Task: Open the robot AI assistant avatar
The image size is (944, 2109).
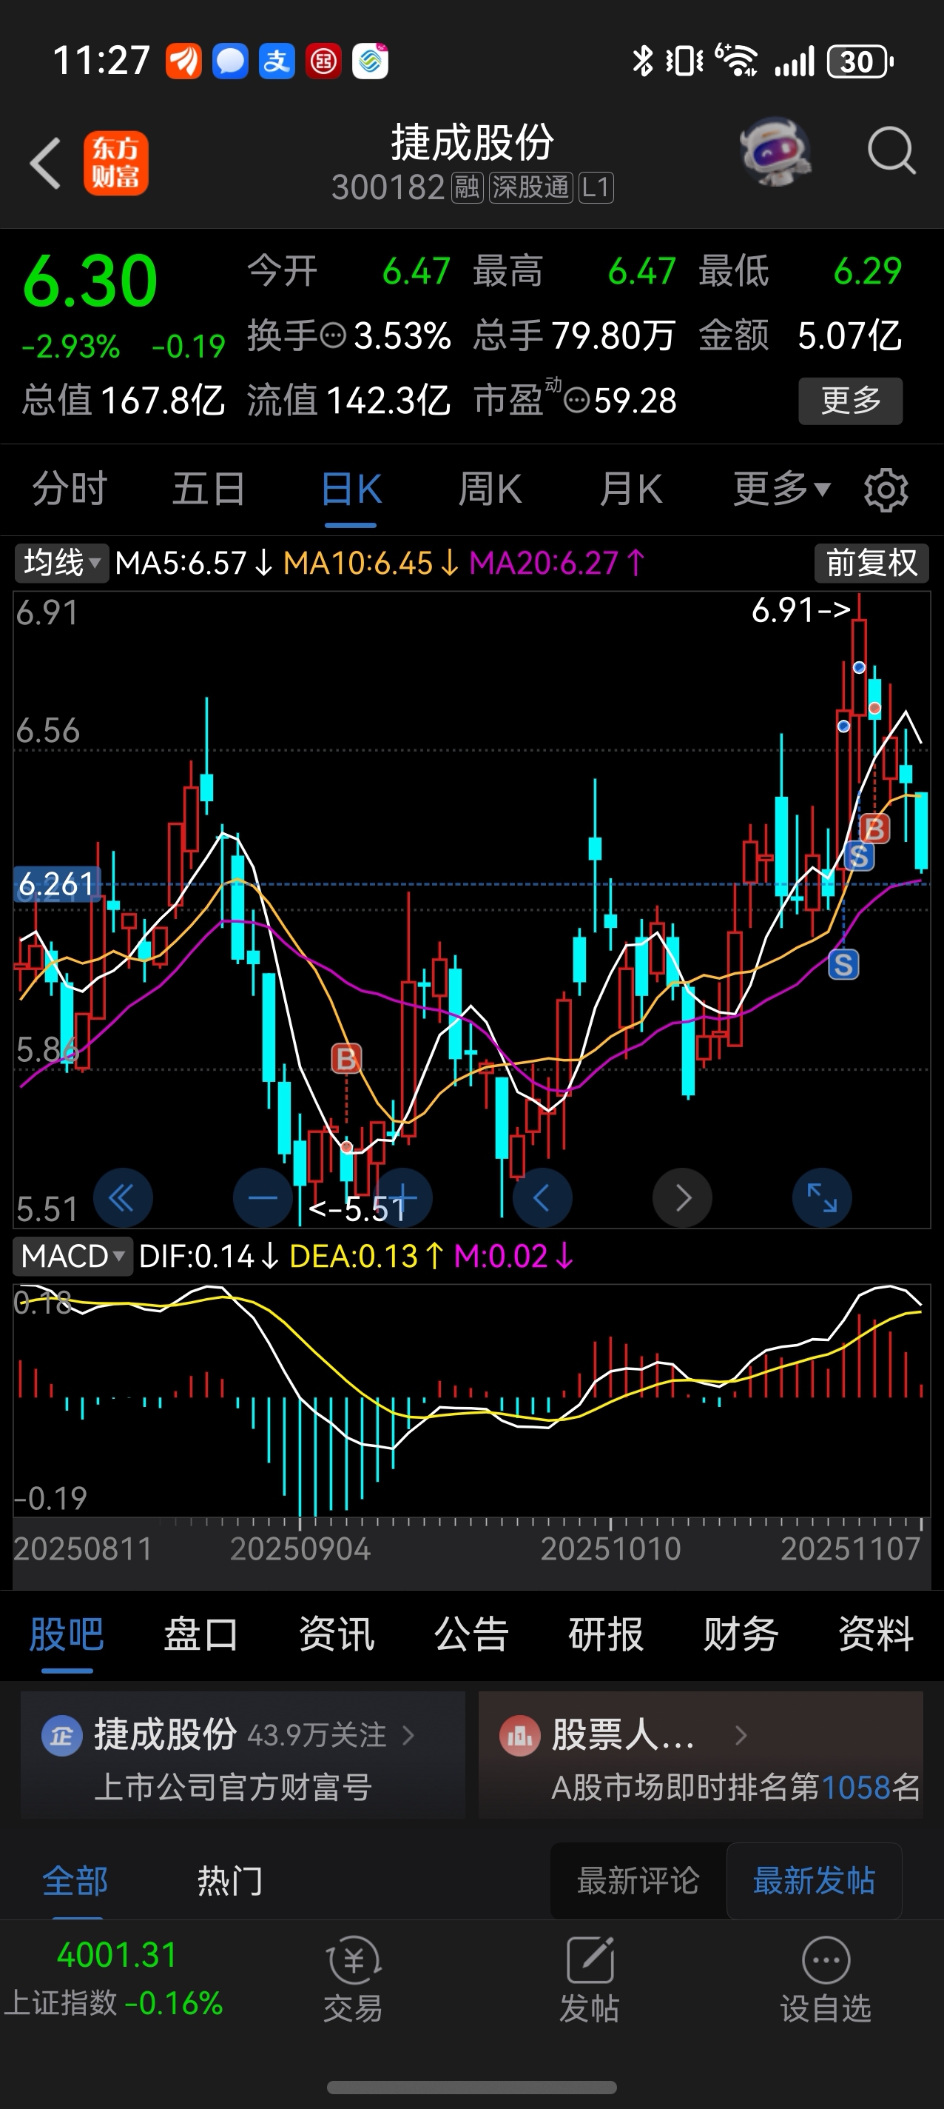Action: click(x=775, y=152)
